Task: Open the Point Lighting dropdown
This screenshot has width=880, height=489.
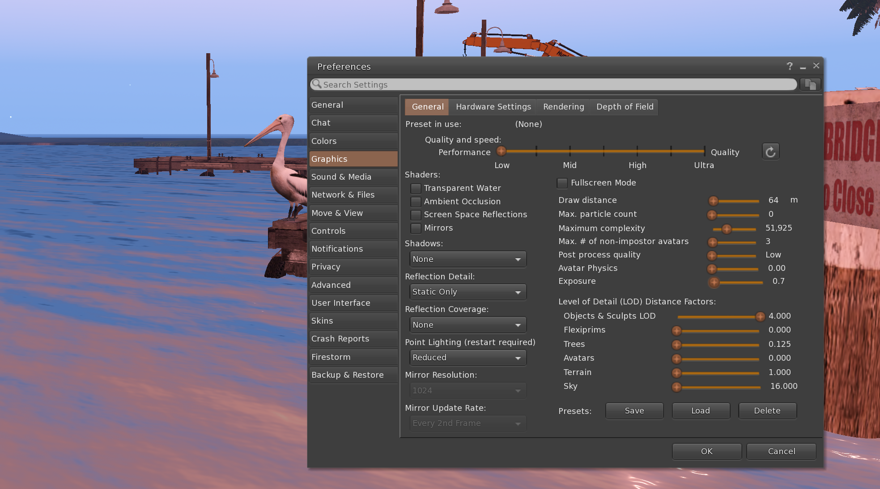Action: click(468, 358)
